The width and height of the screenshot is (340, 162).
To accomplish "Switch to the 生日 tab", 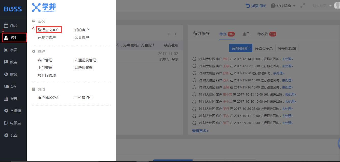I will [x=246, y=34].
